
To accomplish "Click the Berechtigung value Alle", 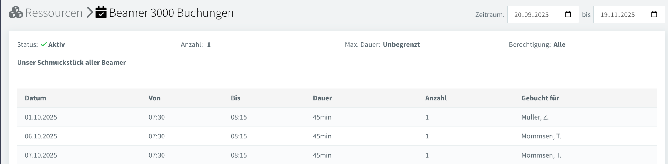I will click(559, 44).
